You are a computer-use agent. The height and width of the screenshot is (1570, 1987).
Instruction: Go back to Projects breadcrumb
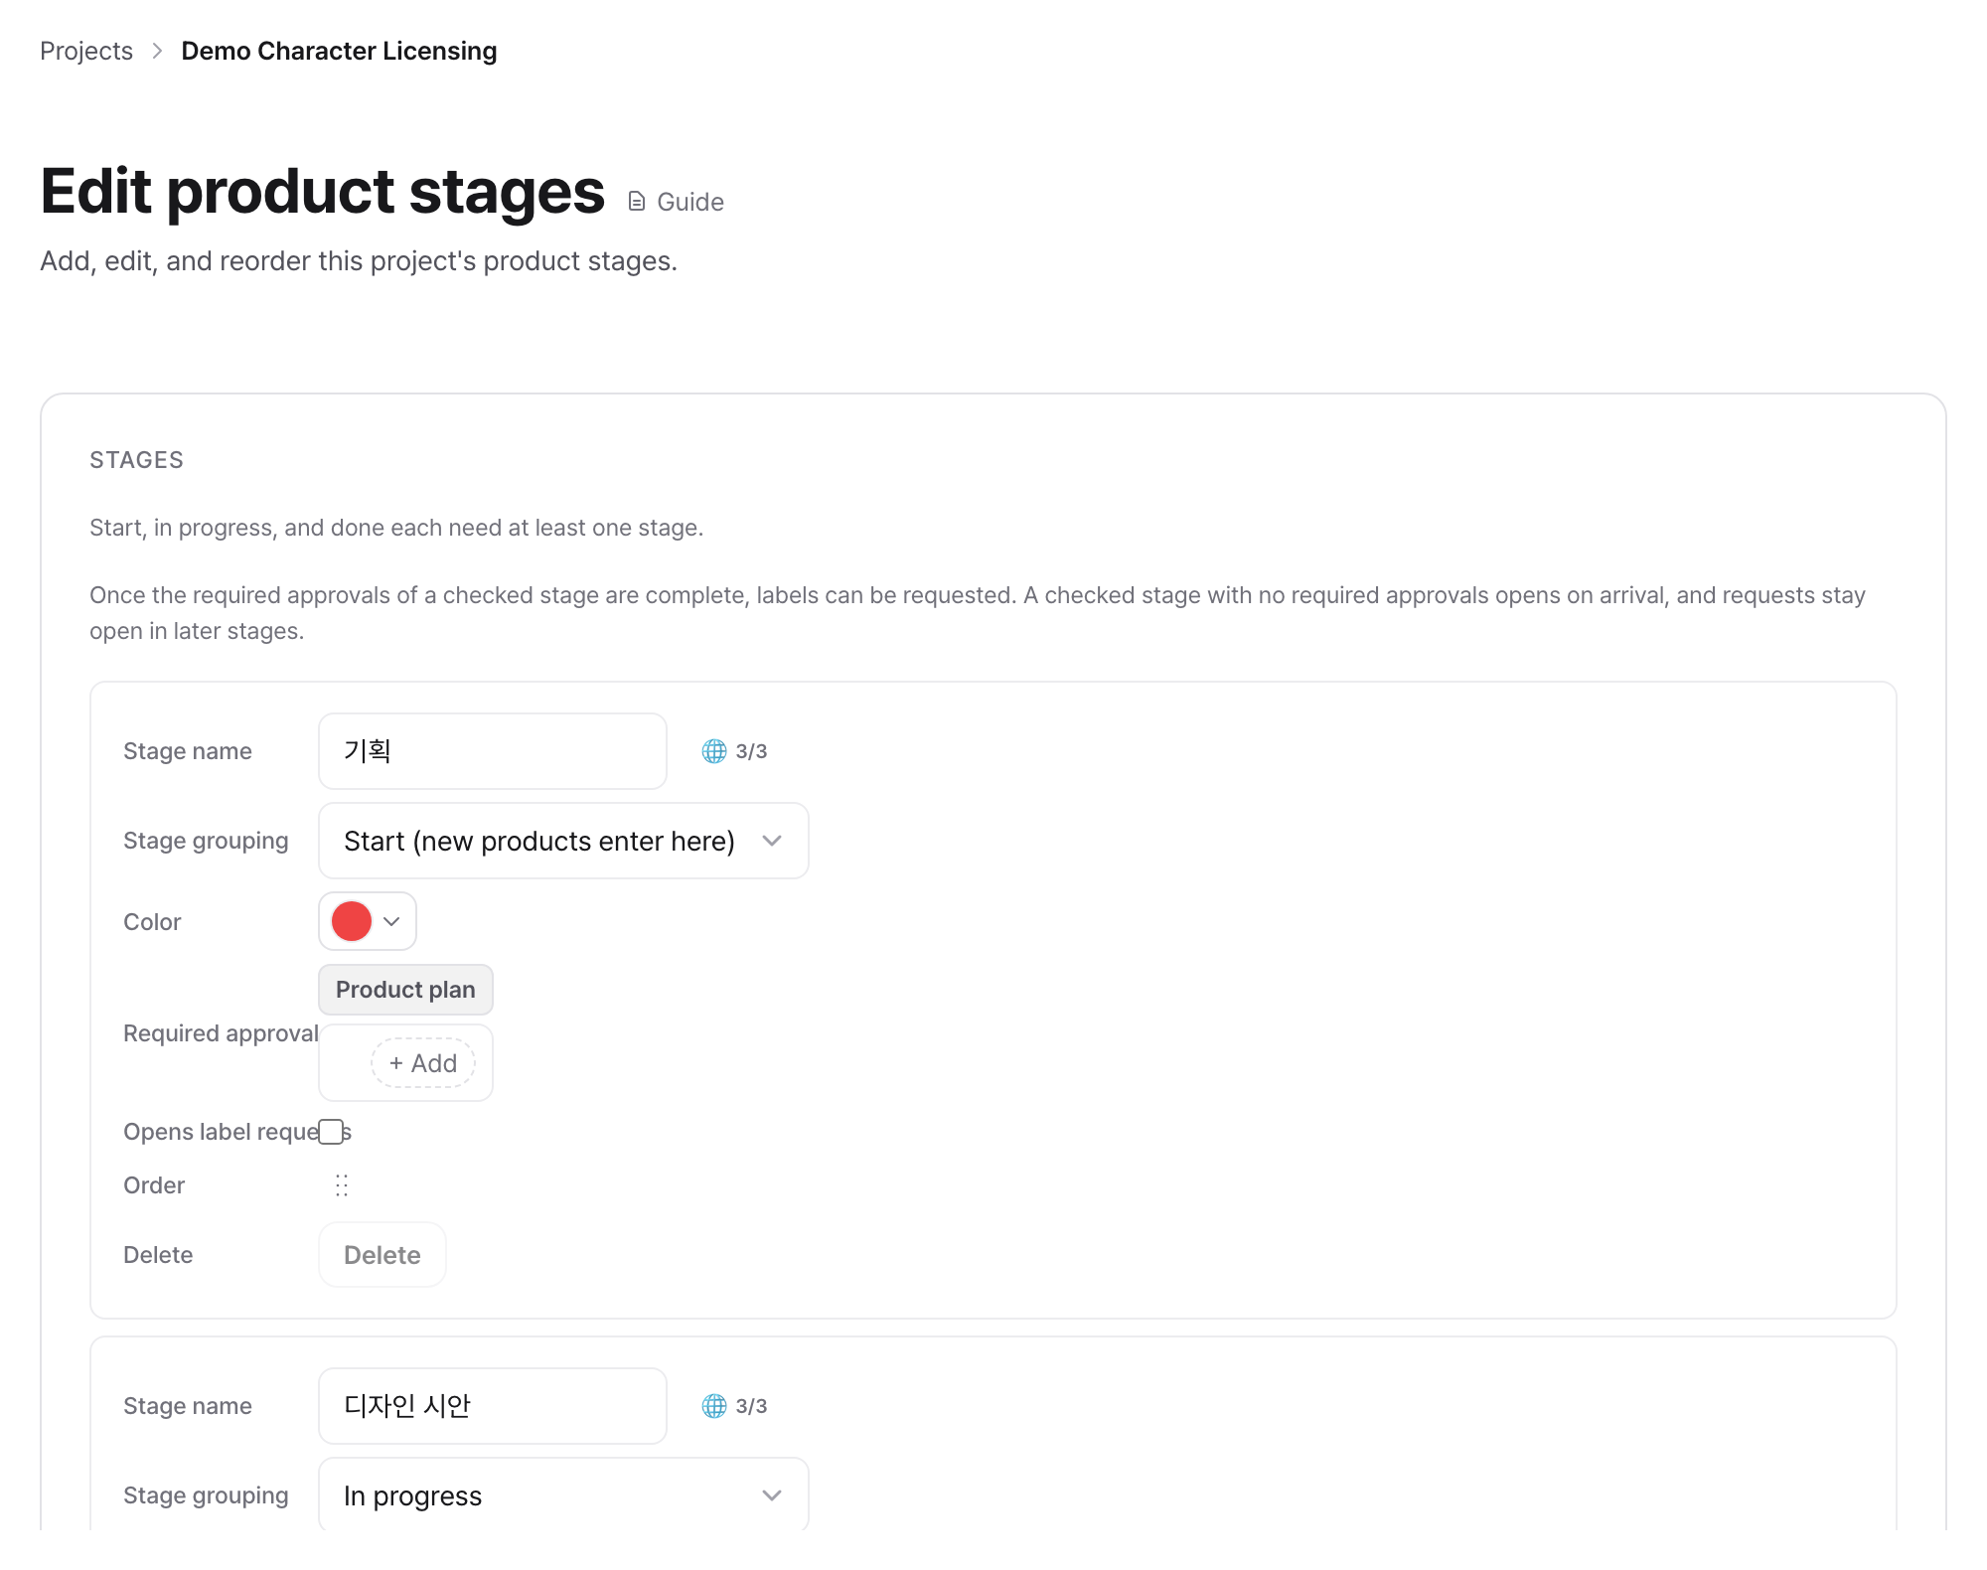pyautogui.click(x=86, y=51)
